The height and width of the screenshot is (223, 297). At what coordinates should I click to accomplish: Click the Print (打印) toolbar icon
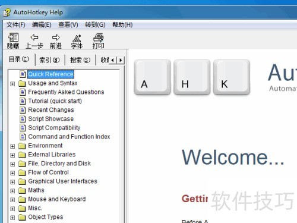pos(98,41)
